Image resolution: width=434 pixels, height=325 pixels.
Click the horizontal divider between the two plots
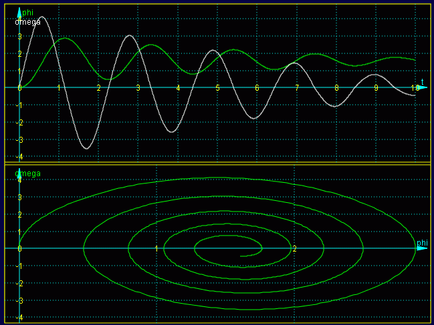[217, 164]
